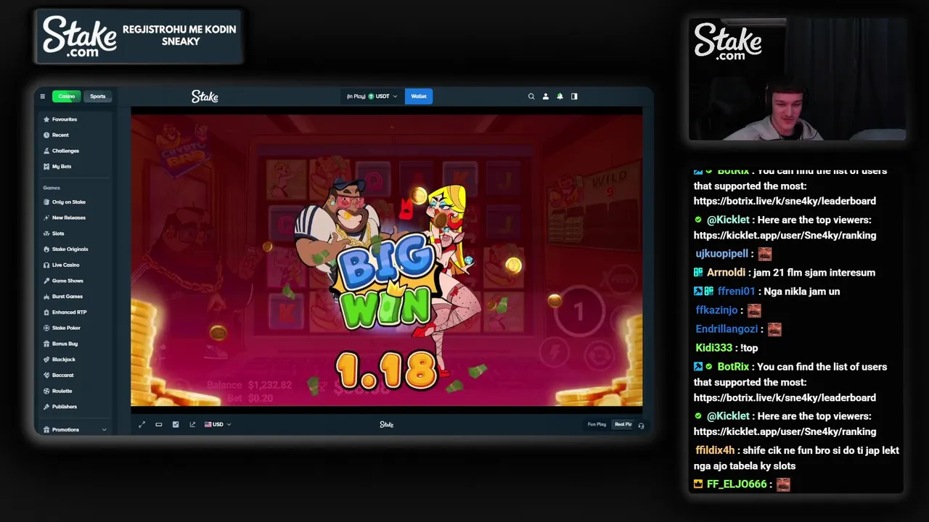Click the Roulette wheel icon

(46, 391)
